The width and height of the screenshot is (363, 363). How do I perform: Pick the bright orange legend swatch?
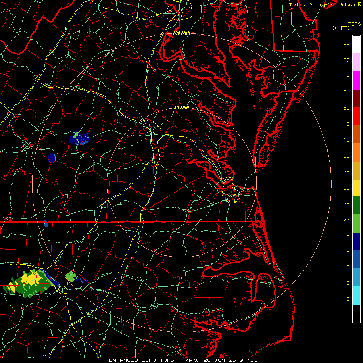356,152
